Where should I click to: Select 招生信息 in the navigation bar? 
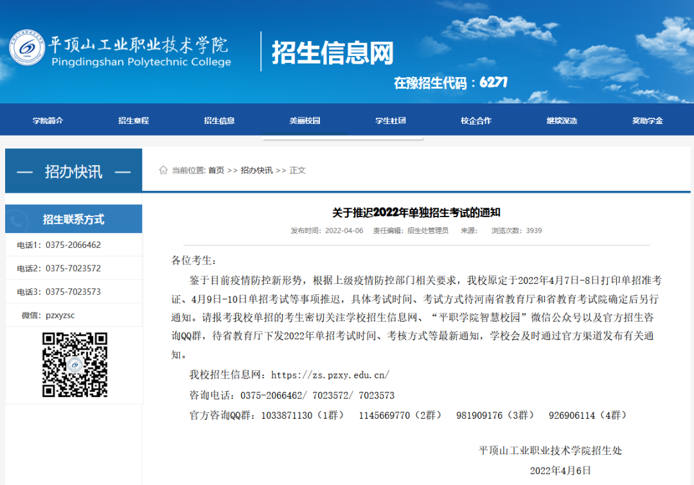click(x=219, y=121)
